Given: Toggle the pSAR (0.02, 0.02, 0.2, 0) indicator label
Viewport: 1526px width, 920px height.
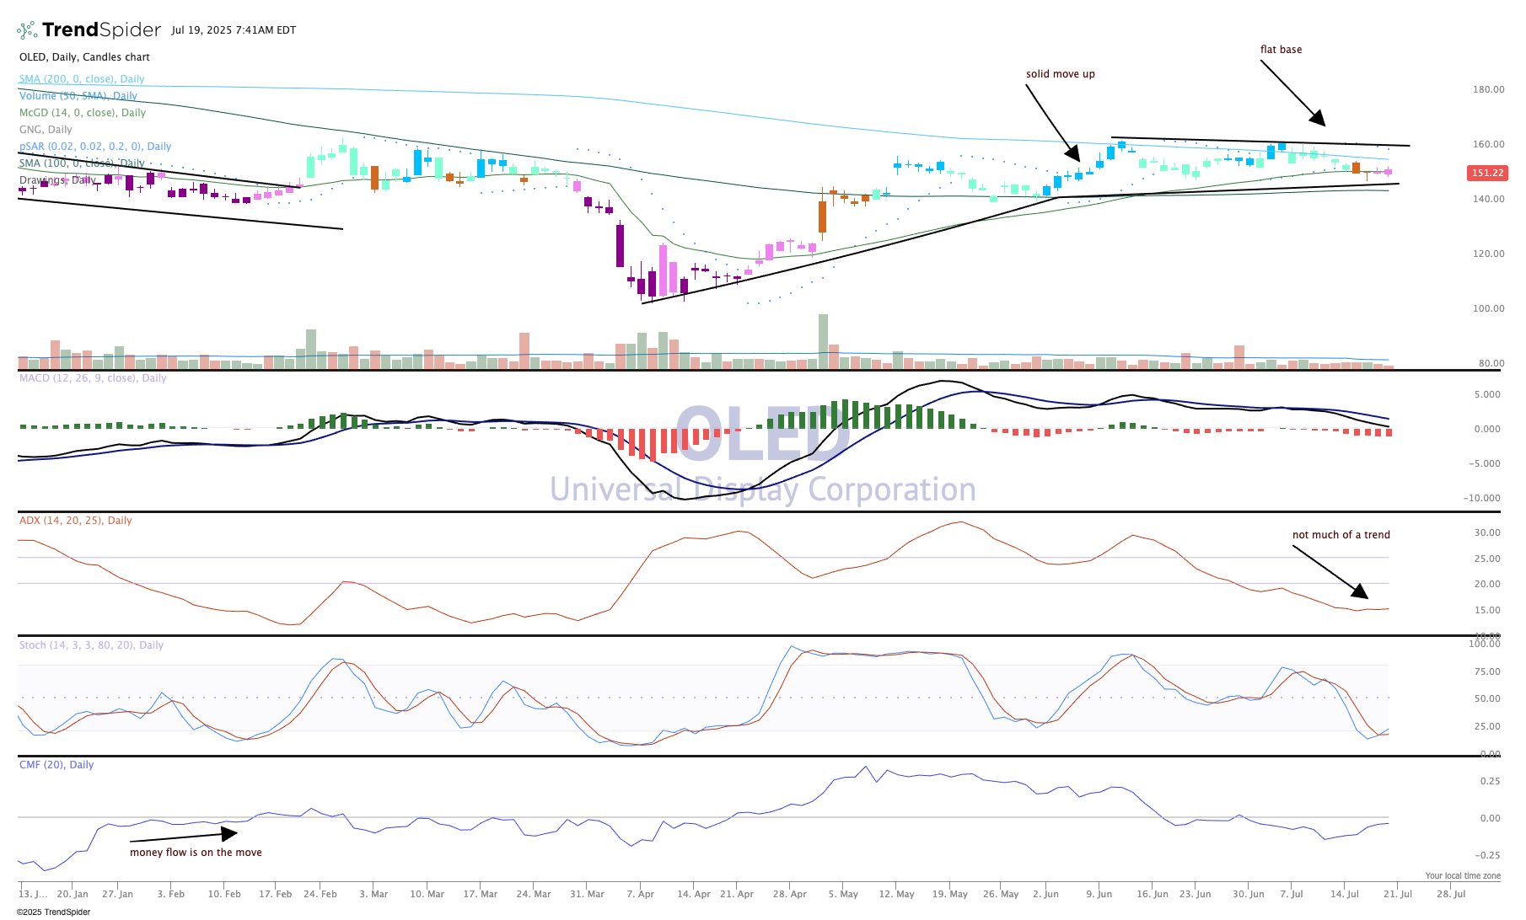Looking at the screenshot, I should pos(95,147).
